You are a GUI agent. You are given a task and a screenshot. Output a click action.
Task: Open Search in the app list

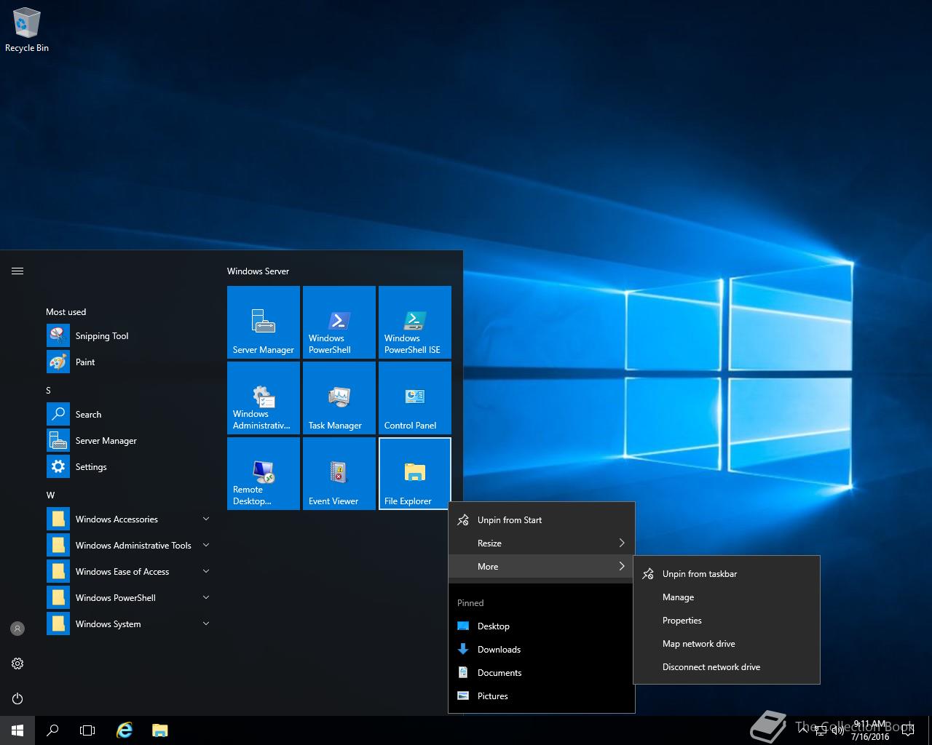128,415
